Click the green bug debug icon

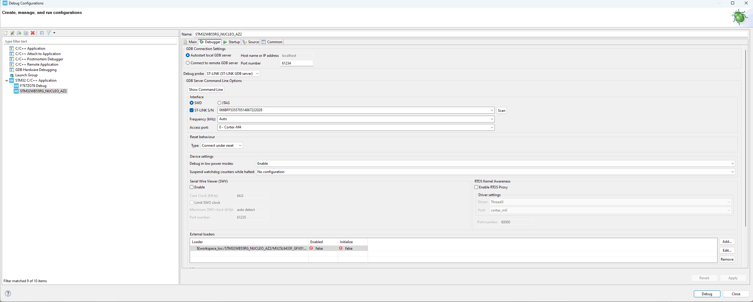[739, 17]
